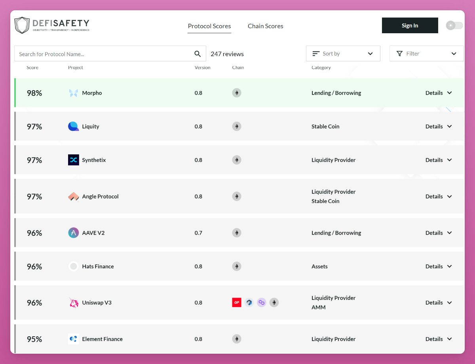Click the 247 reviews count text
This screenshot has height=364, width=475.
tap(227, 54)
